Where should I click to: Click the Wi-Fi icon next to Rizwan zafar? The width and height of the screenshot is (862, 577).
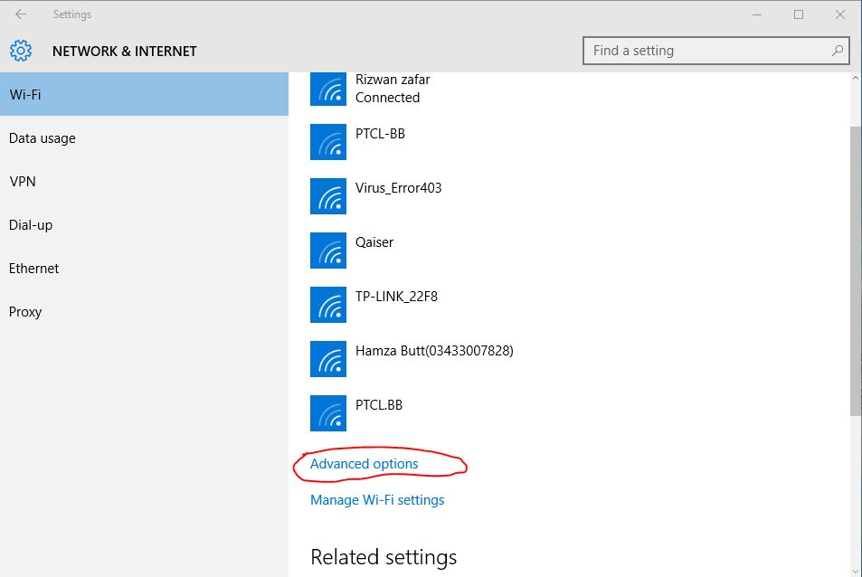tap(328, 89)
